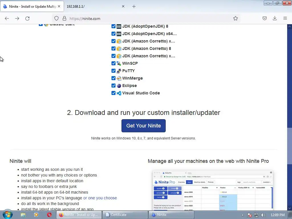Click the Ninite Pro screenshot thumbnail
Viewport: 292px width, 219px height.
coord(213,190)
